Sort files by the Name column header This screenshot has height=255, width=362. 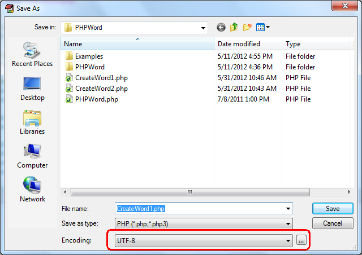tap(137, 44)
